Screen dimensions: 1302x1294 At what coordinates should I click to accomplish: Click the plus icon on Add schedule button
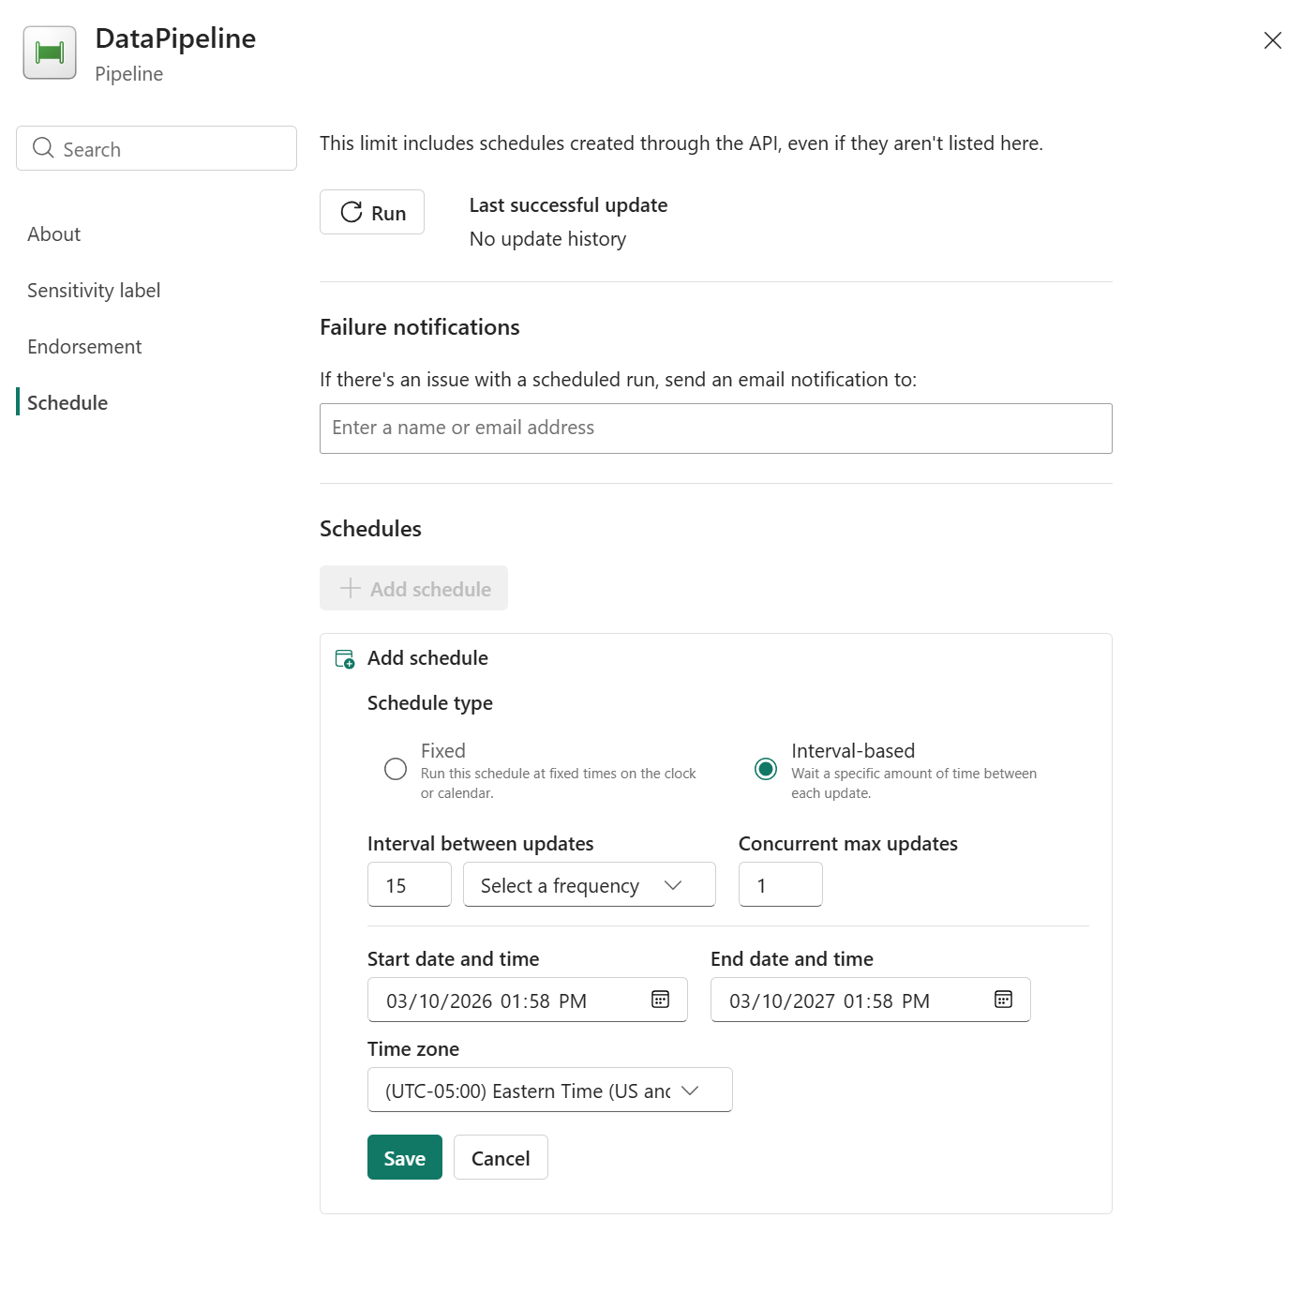[349, 588]
